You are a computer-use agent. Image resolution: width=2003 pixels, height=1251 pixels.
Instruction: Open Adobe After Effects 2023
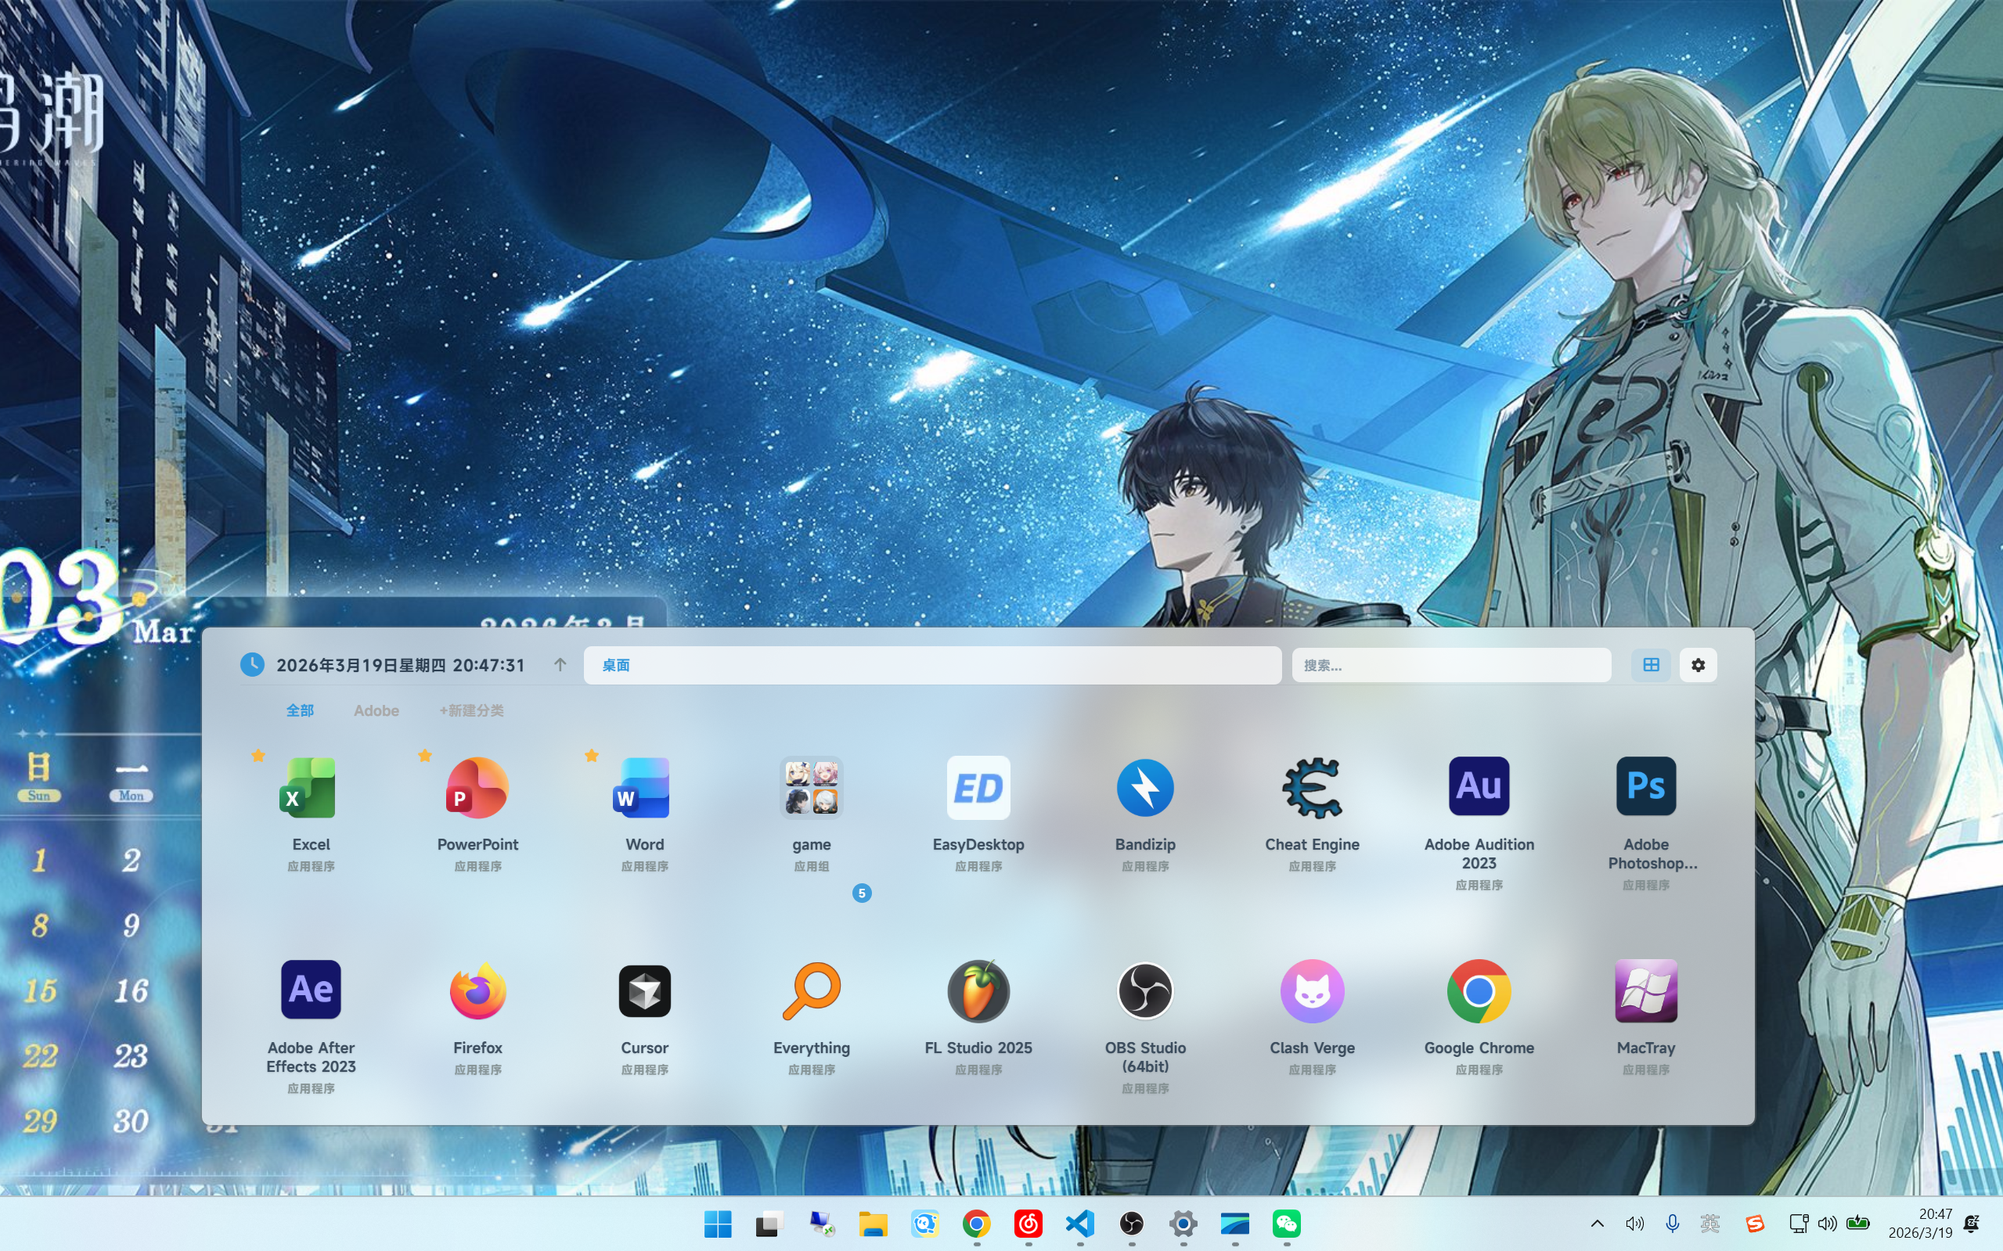point(311,990)
